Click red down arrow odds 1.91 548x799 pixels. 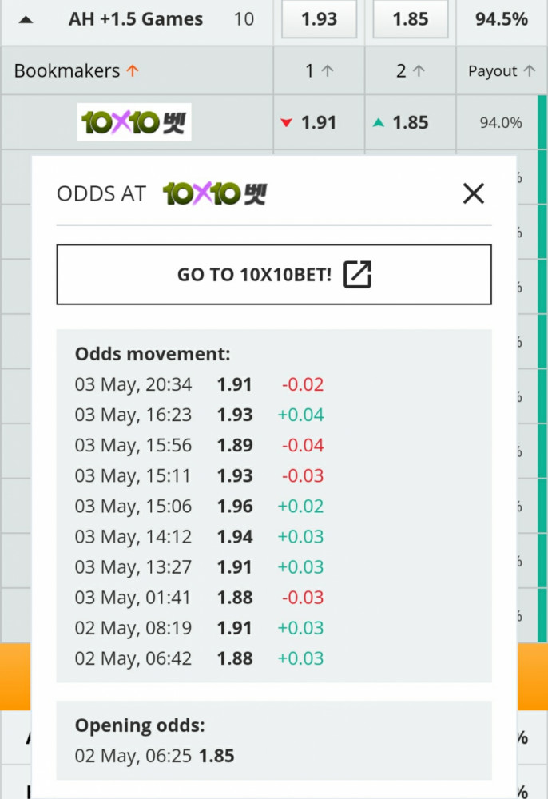tap(286, 123)
